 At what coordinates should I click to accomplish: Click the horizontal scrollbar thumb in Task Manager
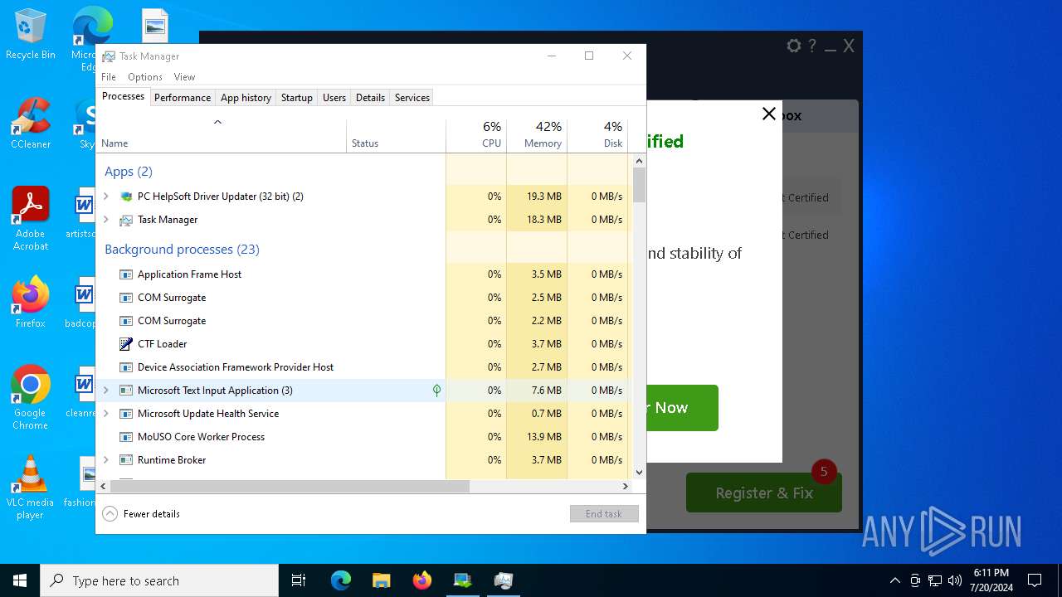click(290, 486)
